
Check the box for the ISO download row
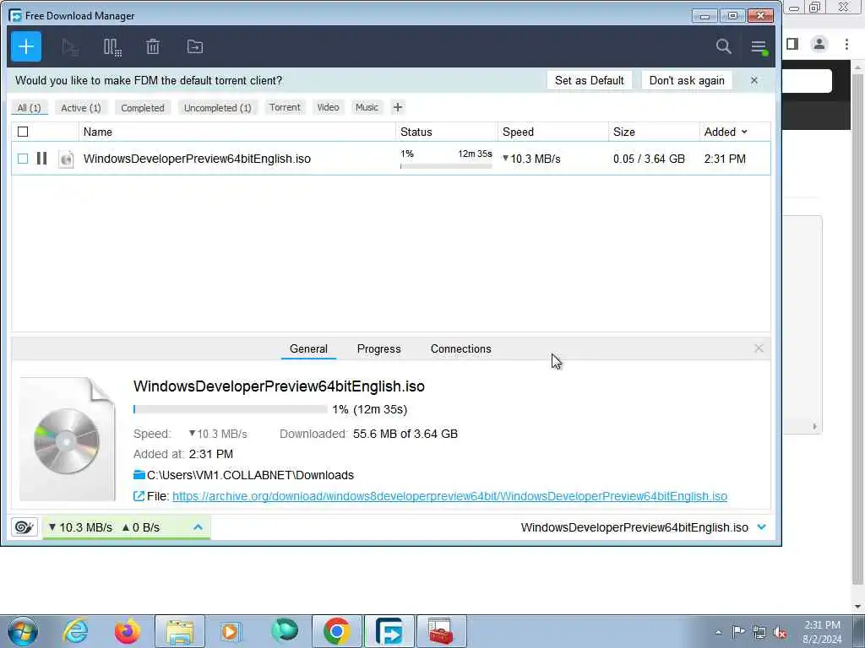tap(23, 159)
